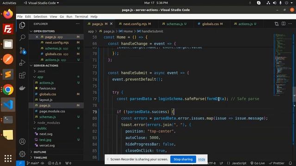This screenshot has width=296, height=166.
Task: Click the open changes icon in editor toolbar
Action: pyautogui.click(x=277, y=24)
